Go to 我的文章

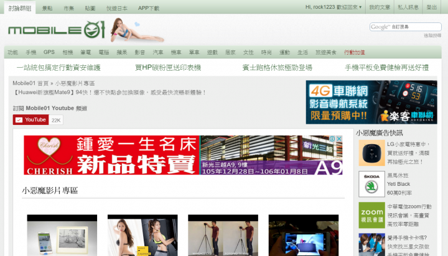pyautogui.click(x=380, y=7)
